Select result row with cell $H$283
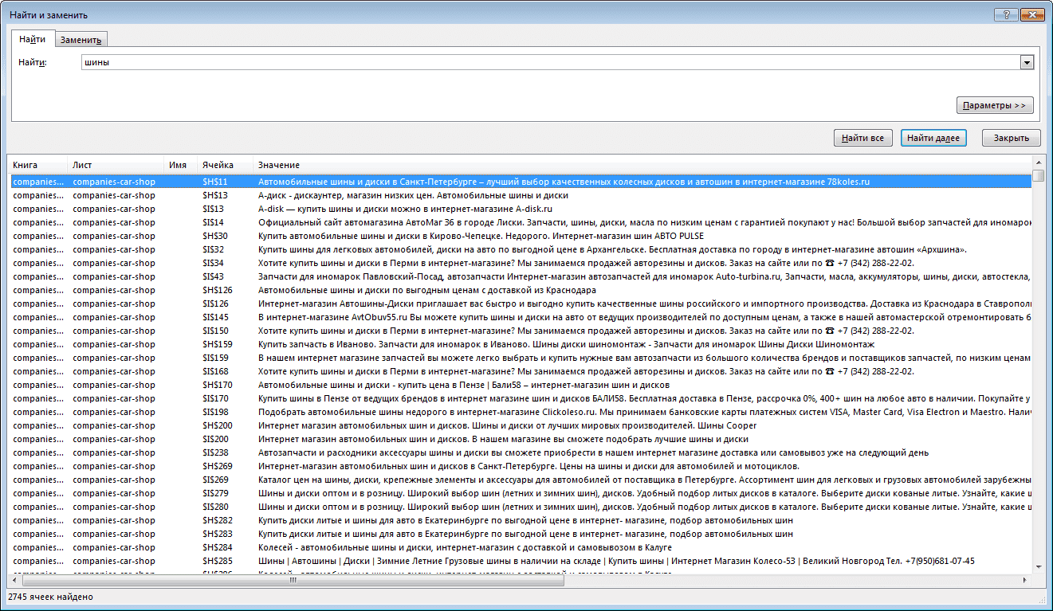 click(x=521, y=534)
